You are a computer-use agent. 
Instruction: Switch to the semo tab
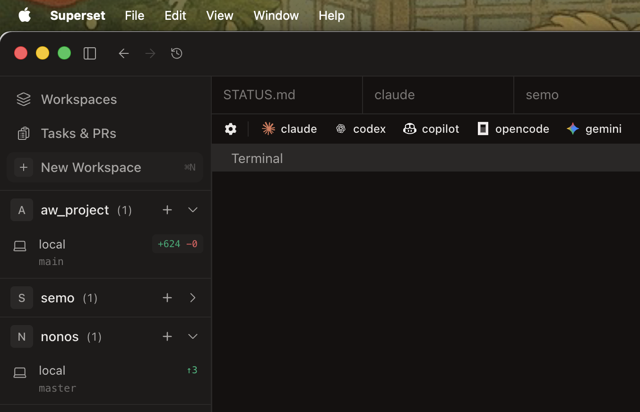click(577, 95)
